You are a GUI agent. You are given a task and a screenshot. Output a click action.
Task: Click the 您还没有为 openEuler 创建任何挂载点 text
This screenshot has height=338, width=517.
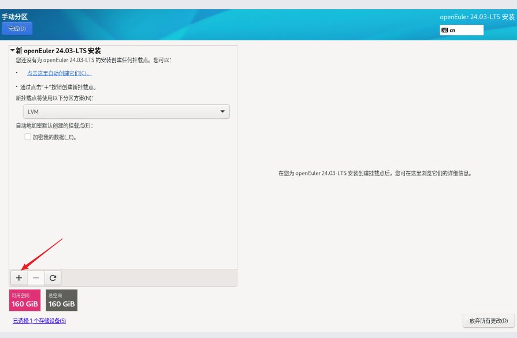[x=94, y=60]
